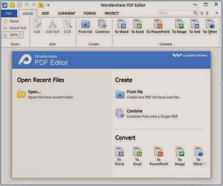Switch to the HOME tab
This screenshot has height=186, width=223.
click(28, 13)
